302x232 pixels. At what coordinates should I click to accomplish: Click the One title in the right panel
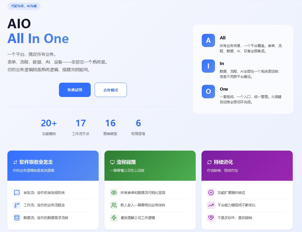click(x=224, y=89)
